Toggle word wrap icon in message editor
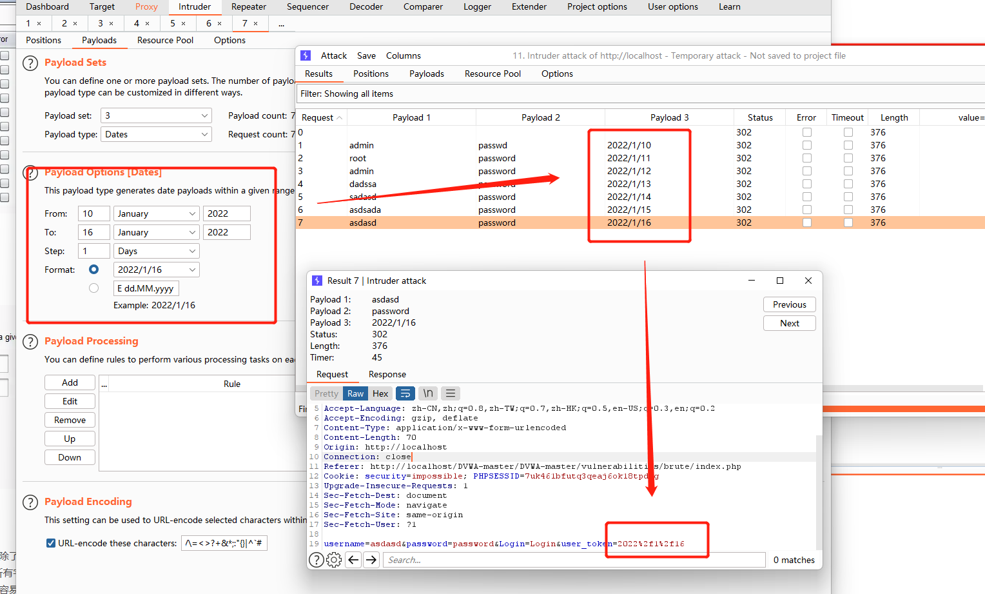The height and width of the screenshot is (594, 985). click(405, 393)
